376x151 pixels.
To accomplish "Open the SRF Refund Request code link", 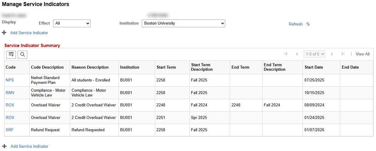I will point(10,130).
